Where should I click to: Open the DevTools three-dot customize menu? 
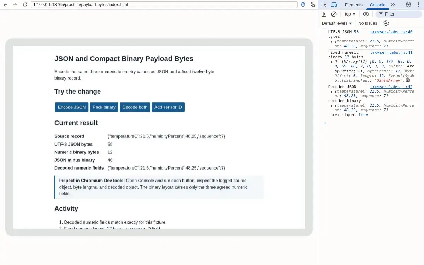click(418, 5)
